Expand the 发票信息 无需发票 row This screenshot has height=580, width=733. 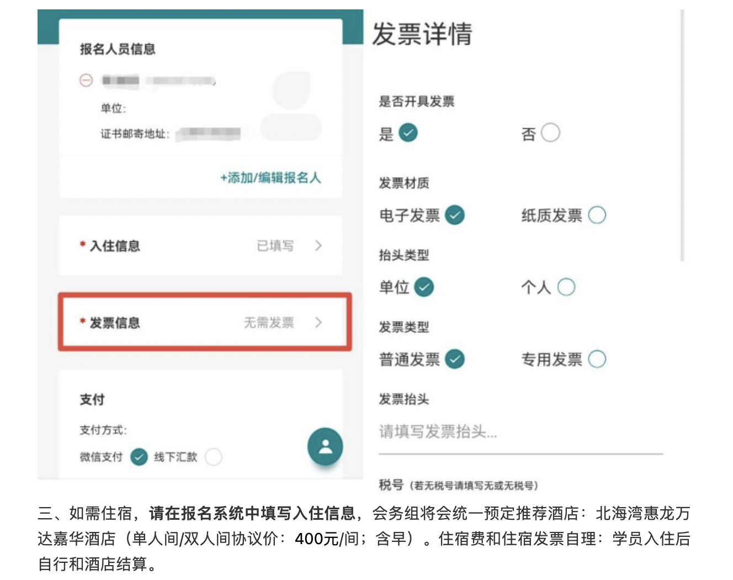click(x=205, y=322)
